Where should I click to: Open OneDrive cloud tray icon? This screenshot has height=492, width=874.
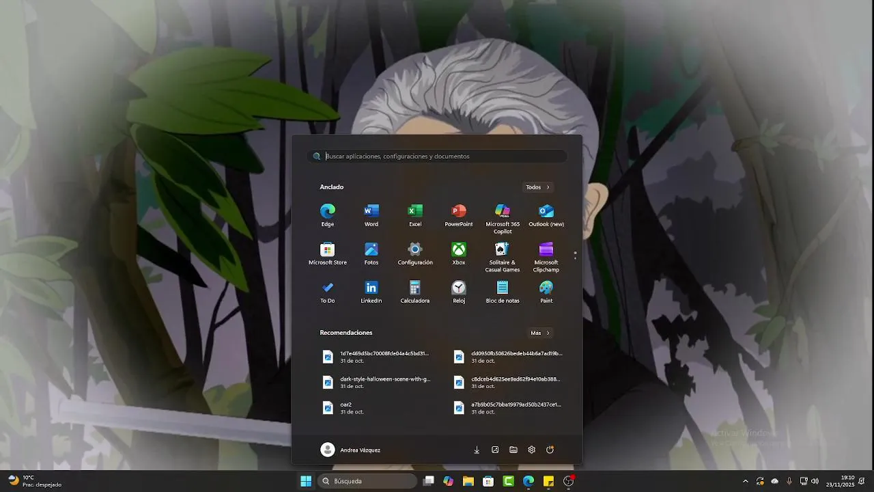pos(774,481)
